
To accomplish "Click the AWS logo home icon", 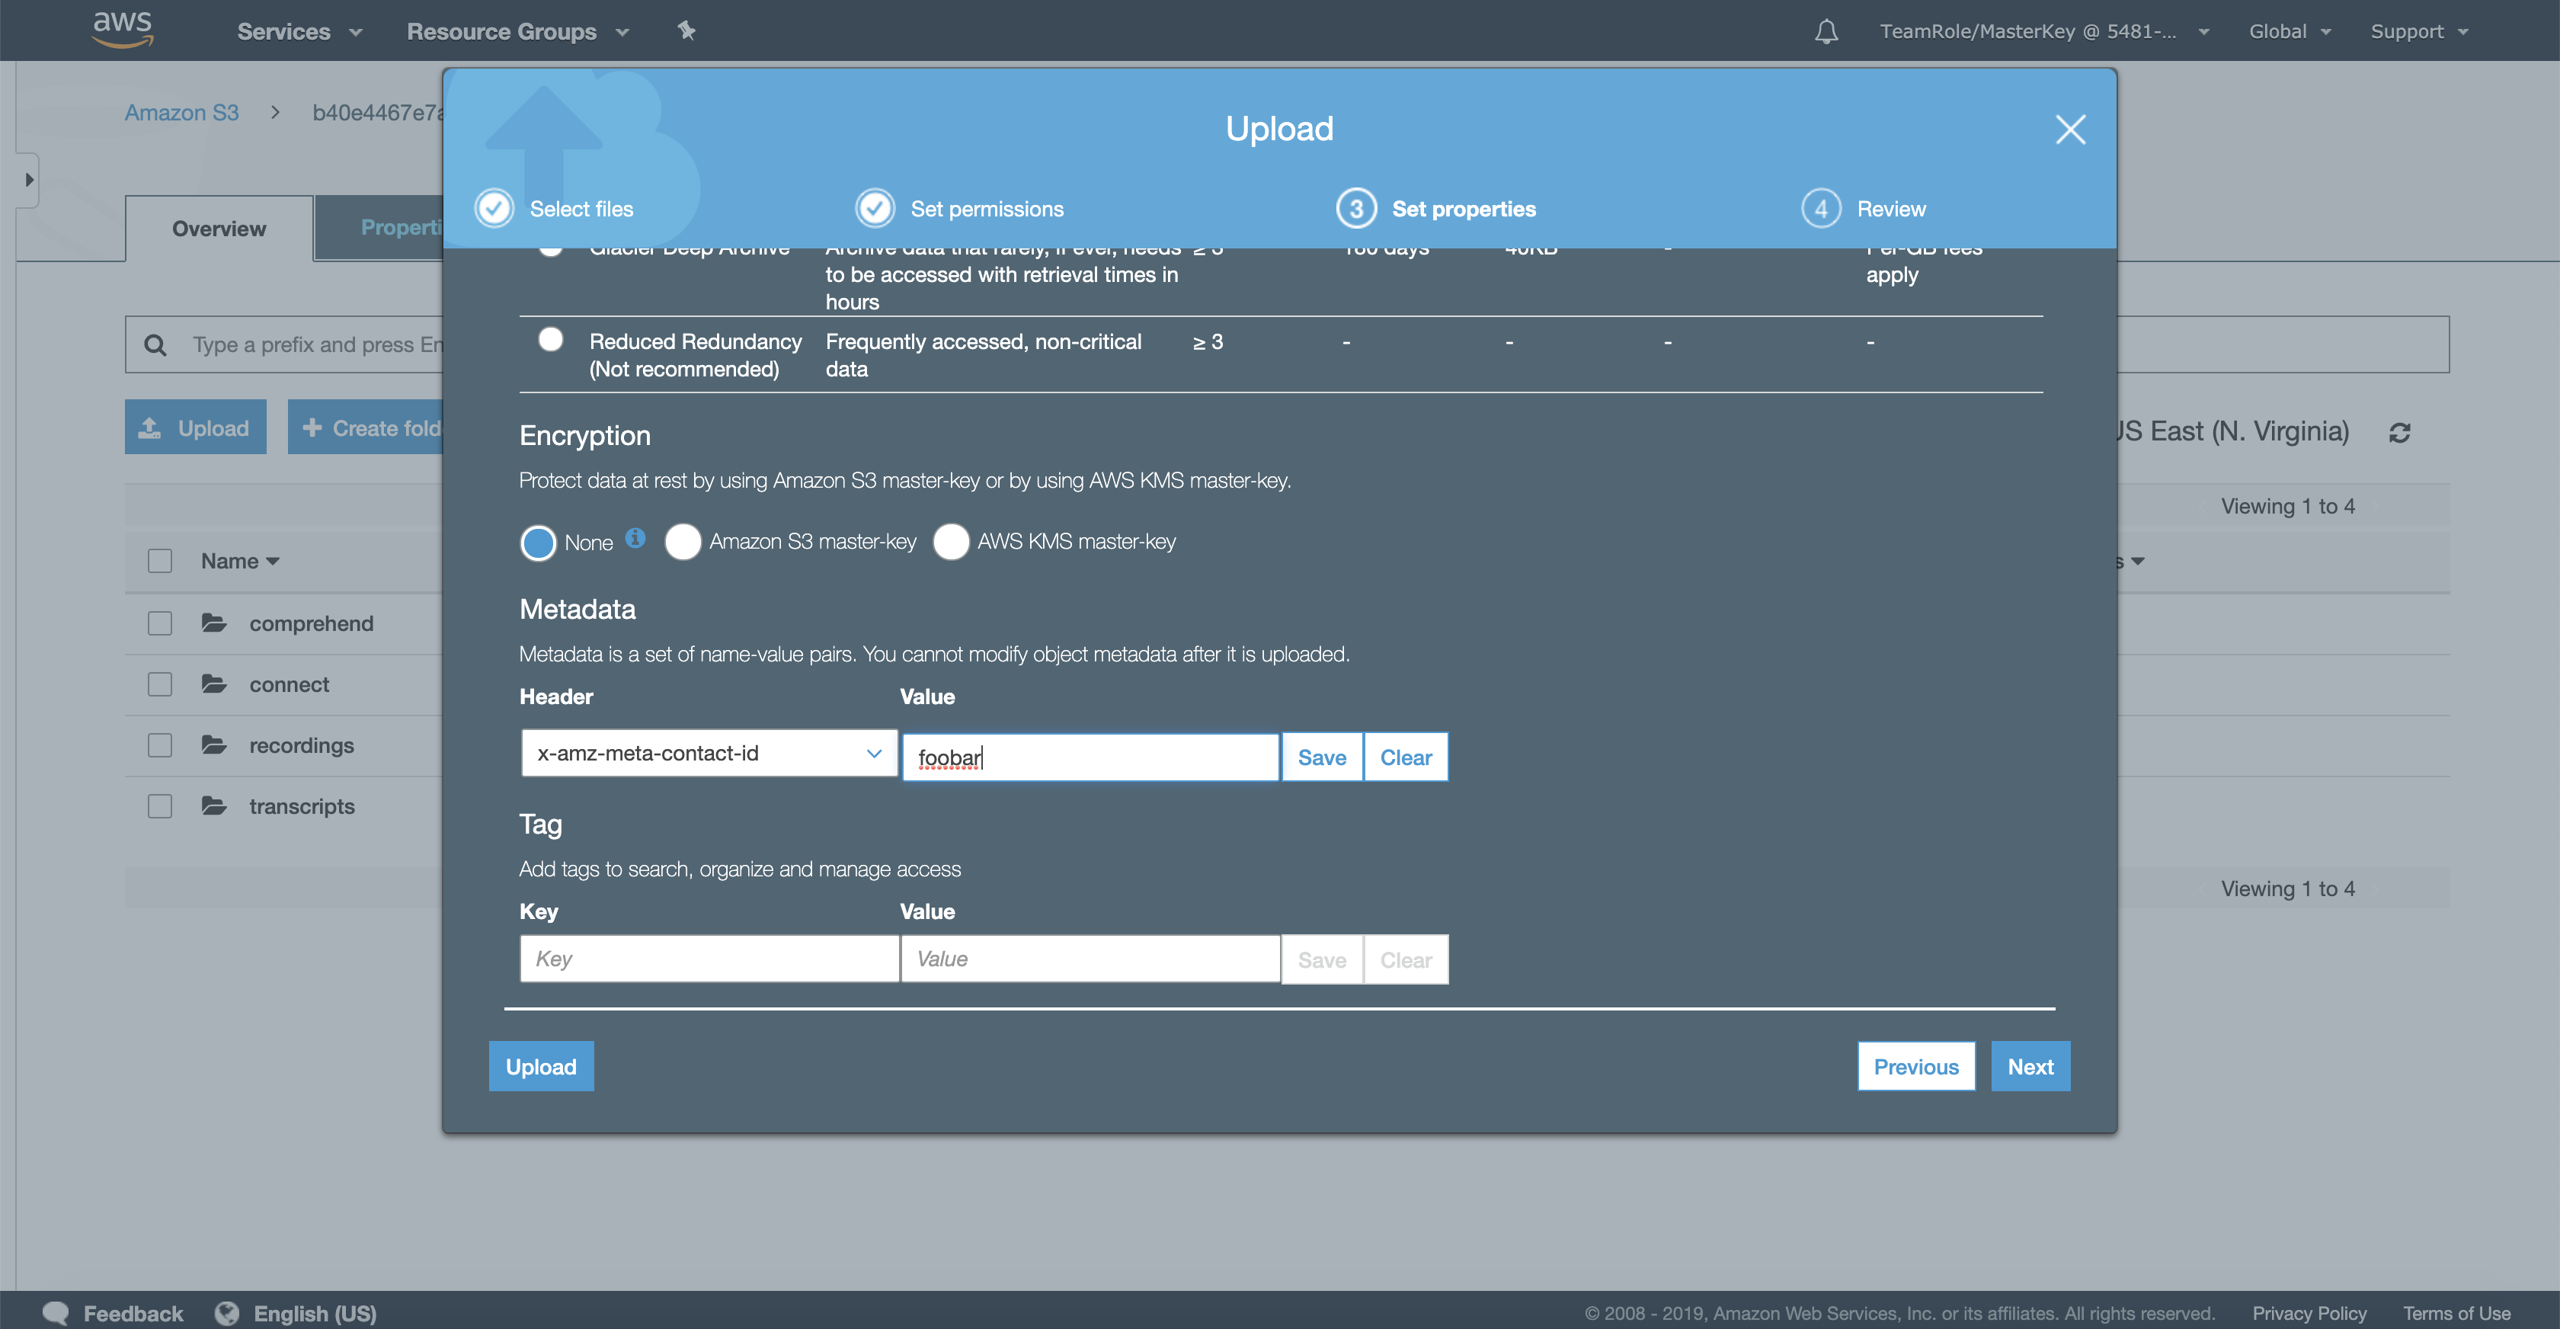I will tap(122, 30).
